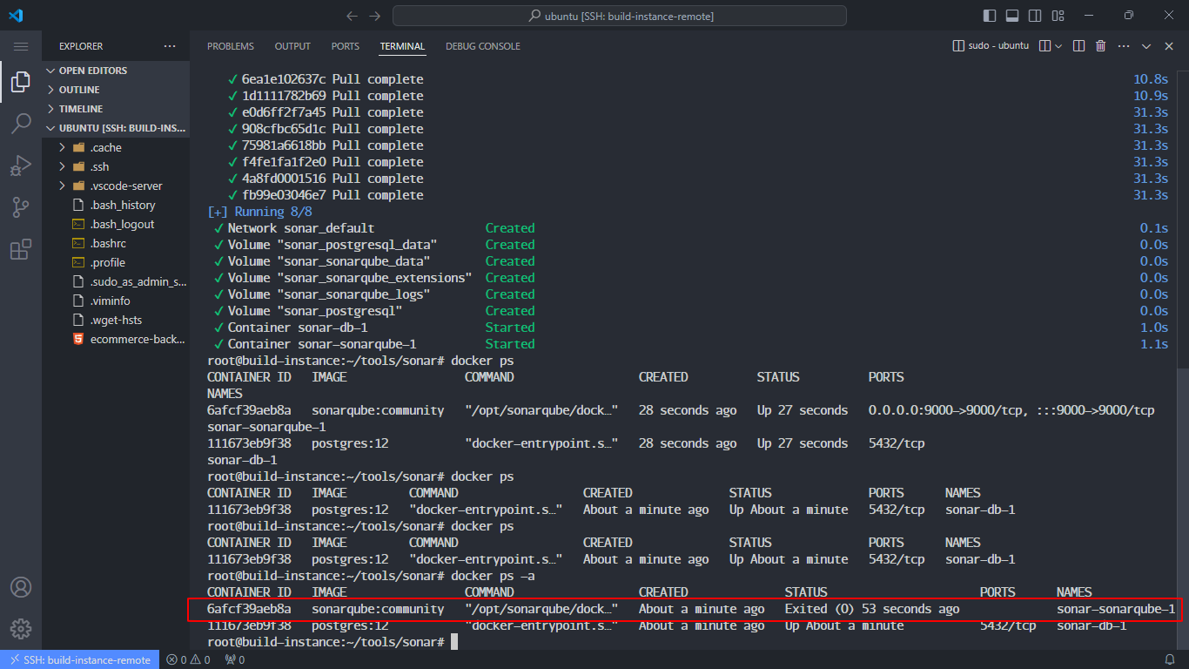Switch to the PORTS tab
This screenshot has width=1189, height=669.
[x=346, y=46]
